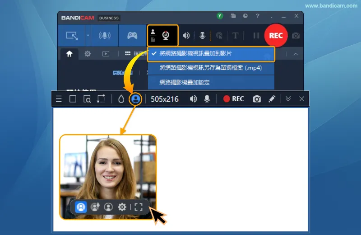Capture image with recording toolbar camera icon

[x=257, y=99]
